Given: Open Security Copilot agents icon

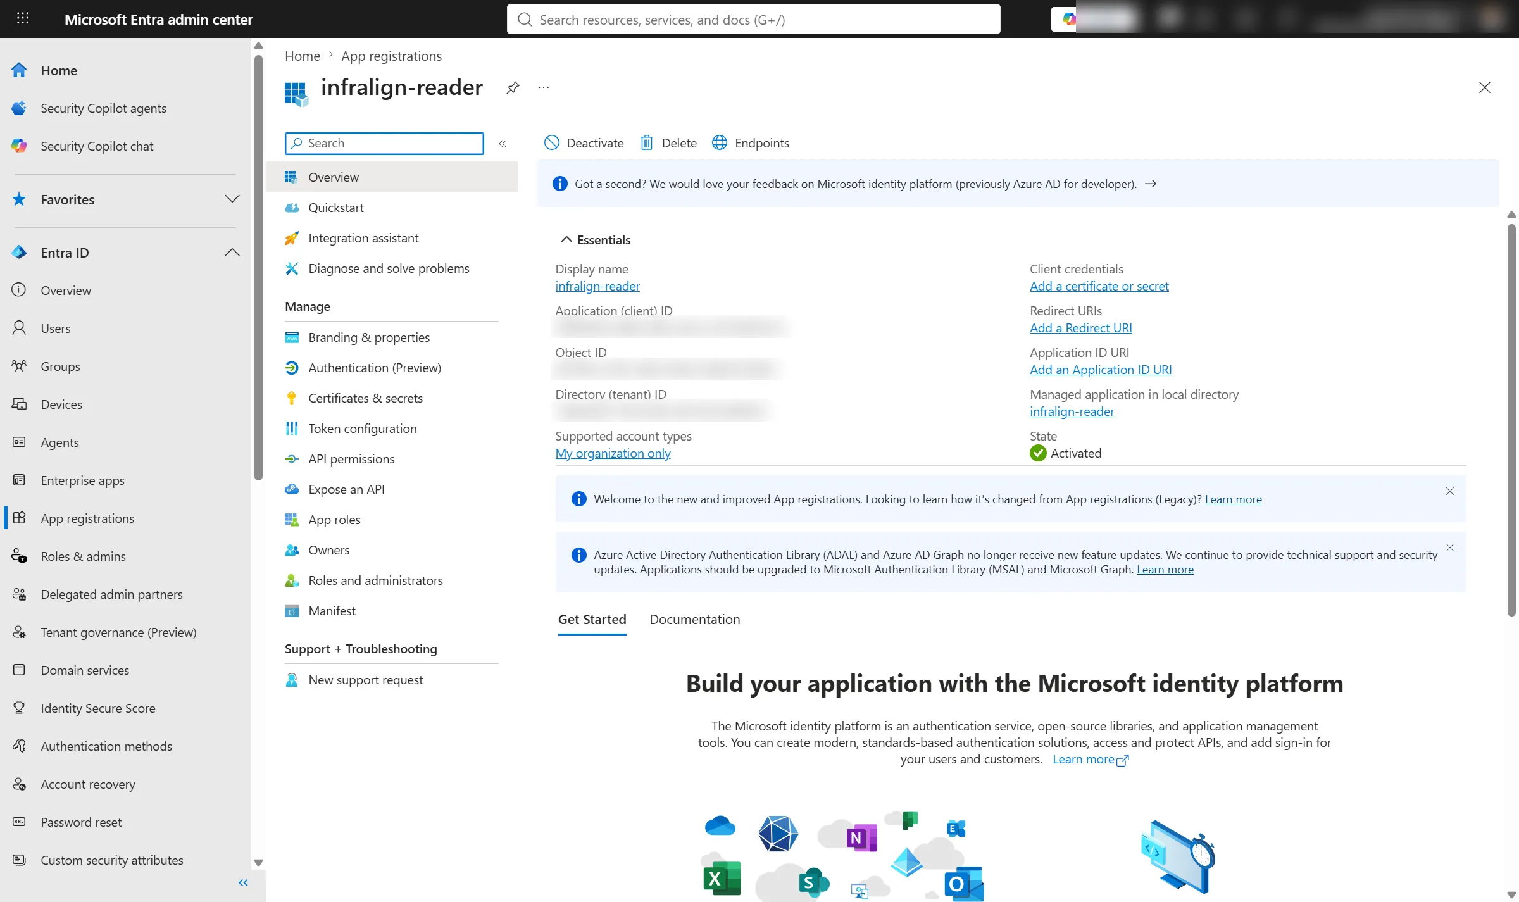Looking at the screenshot, I should click(x=19, y=108).
